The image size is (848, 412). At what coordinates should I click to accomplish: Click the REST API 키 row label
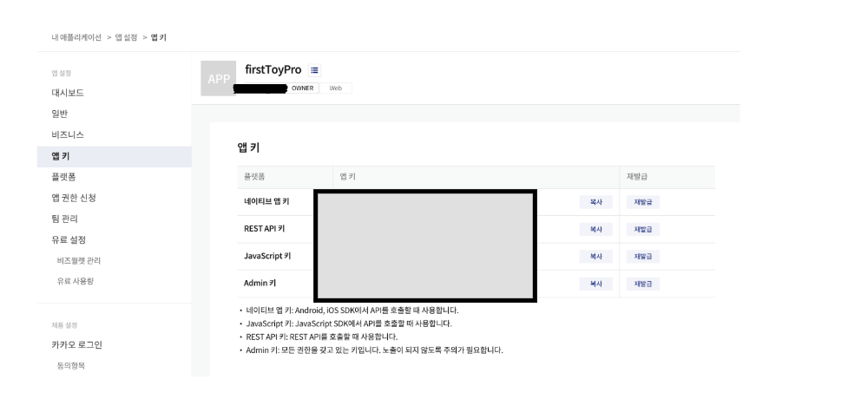click(x=265, y=229)
